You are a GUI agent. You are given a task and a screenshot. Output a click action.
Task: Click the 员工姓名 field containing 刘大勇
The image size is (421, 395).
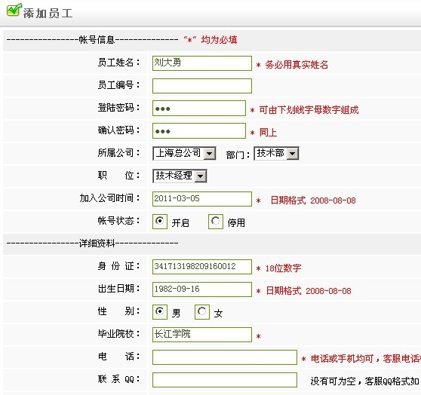[x=202, y=63]
